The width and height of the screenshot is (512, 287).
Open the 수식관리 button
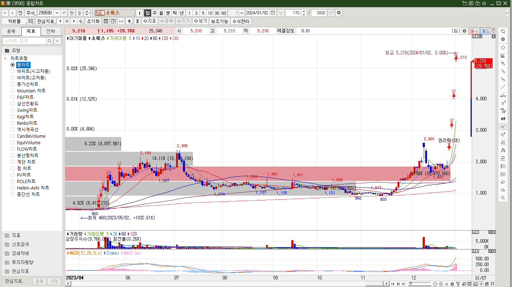[240, 21]
